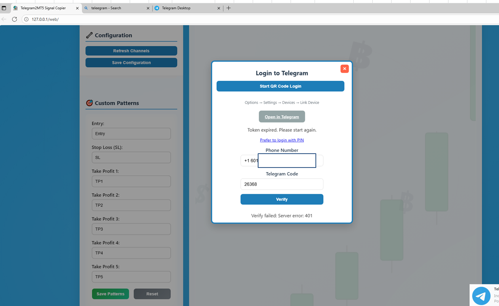Click the Verify button
Screen dimensions: 499x306
tap(282, 200)
